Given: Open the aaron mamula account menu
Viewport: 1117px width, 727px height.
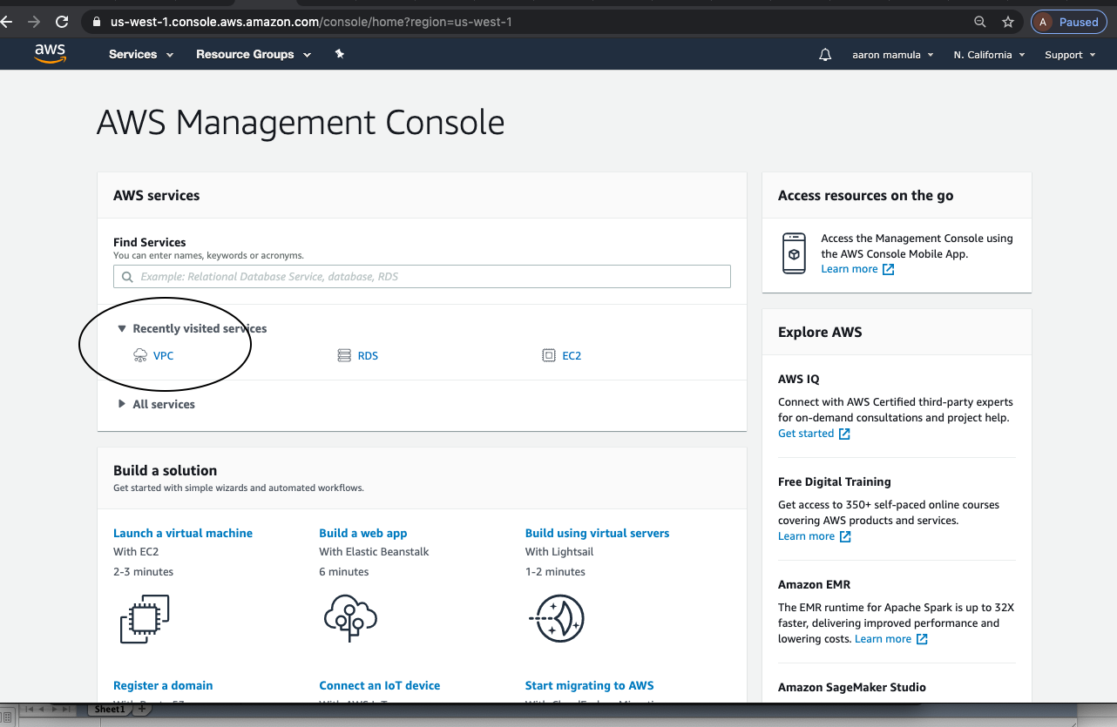Looking at the screenshot, I should (893, 55).
